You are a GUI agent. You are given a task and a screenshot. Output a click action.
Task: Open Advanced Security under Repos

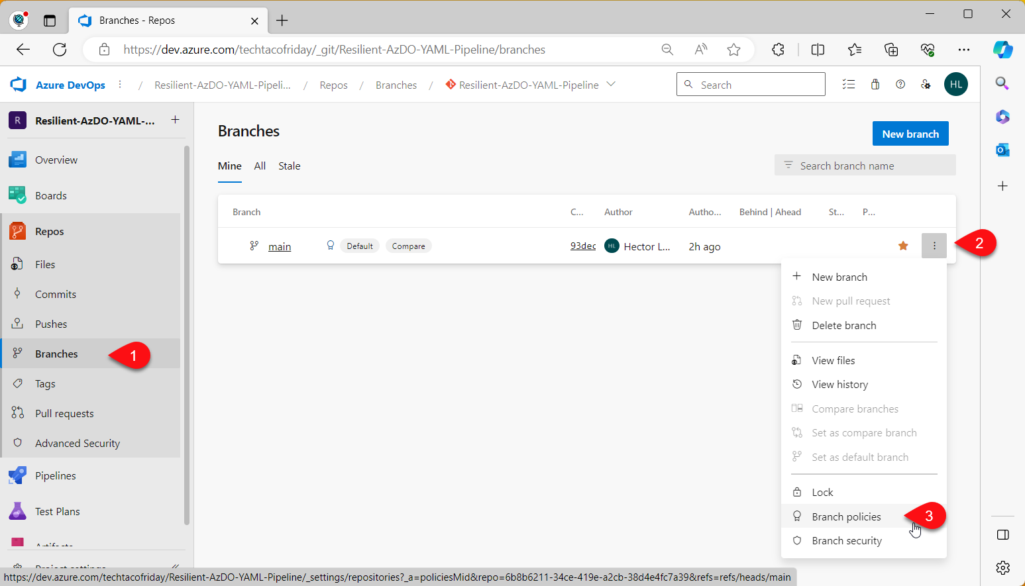click(x=91, y=443)
